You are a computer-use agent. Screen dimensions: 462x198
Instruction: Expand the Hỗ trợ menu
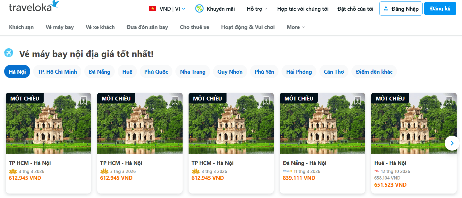[257, 9]
